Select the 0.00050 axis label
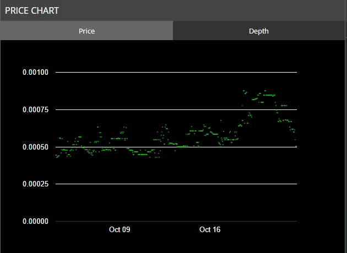 pyautogui.click(x=35, y=147)
